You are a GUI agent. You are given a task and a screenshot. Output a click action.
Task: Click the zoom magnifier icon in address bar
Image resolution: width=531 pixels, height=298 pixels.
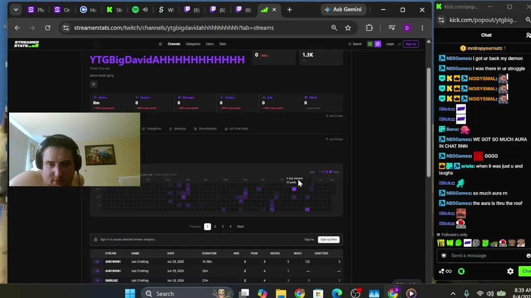coord(334,28)
